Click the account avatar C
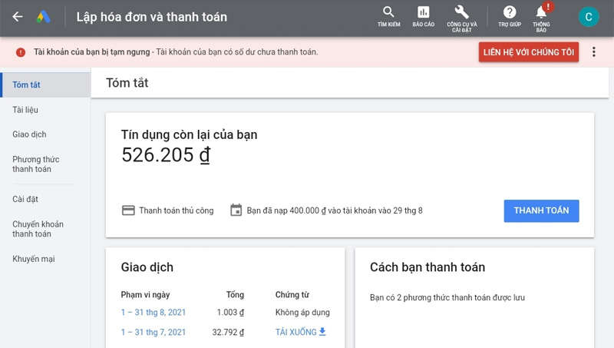Screen dimensions: 614x348 (x=589, y=17)
